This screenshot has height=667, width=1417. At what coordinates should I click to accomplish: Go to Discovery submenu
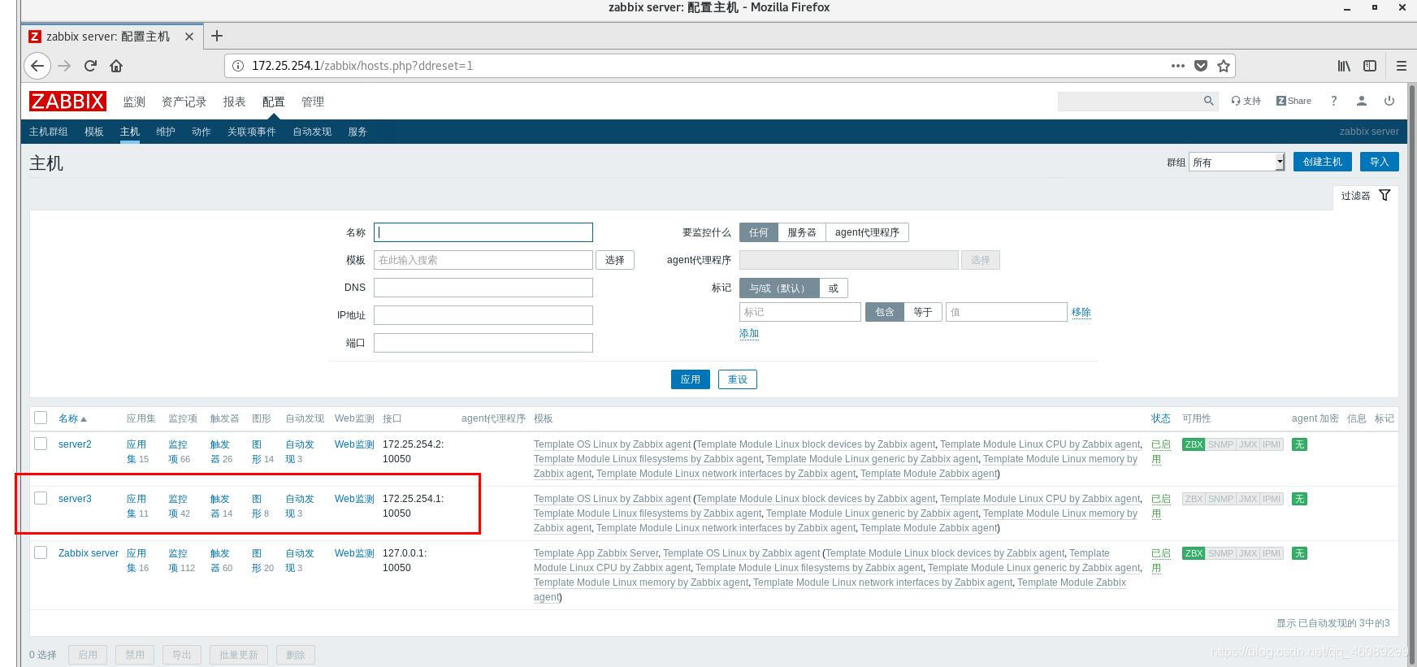pyautogui.click(x=312, y=132)
